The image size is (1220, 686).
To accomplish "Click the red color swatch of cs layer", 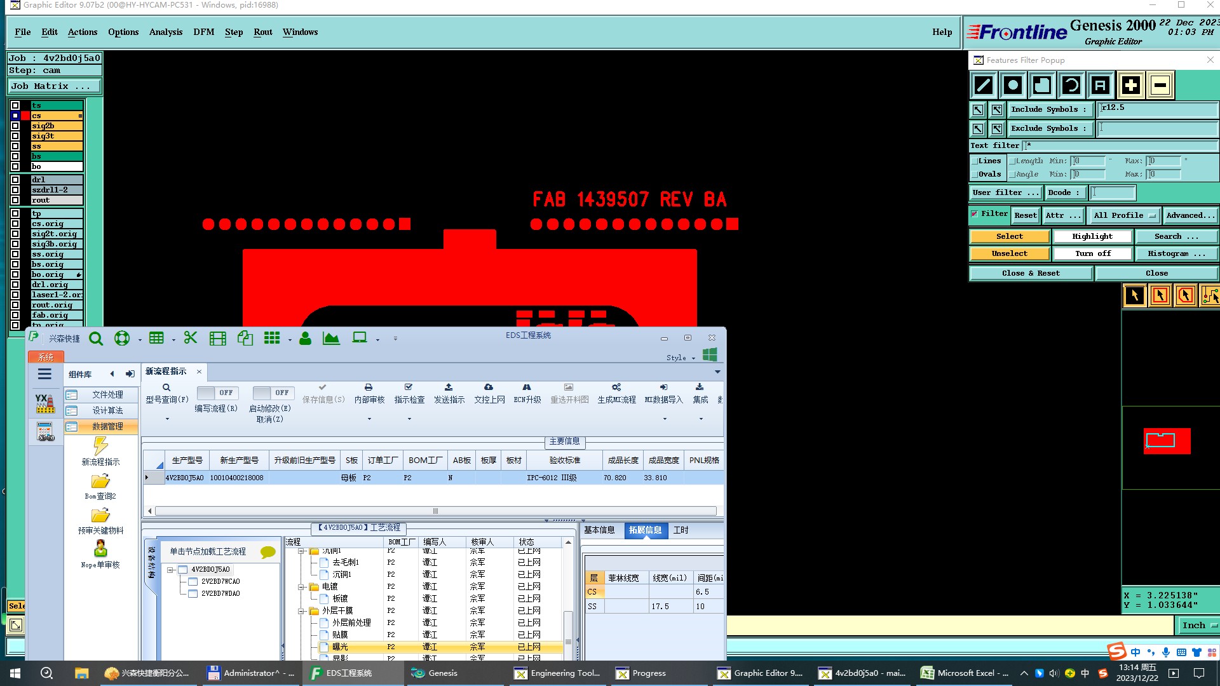I will coord(25,116).
